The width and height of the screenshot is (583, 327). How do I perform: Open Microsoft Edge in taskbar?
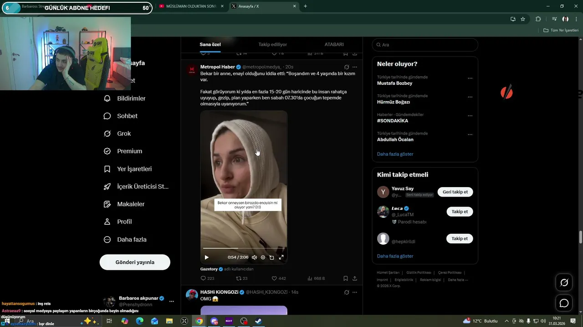(140, 321)
